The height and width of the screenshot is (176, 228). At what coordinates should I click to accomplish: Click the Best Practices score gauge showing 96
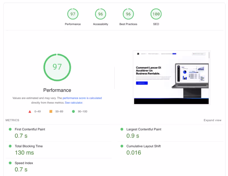[x=128, y=14]
